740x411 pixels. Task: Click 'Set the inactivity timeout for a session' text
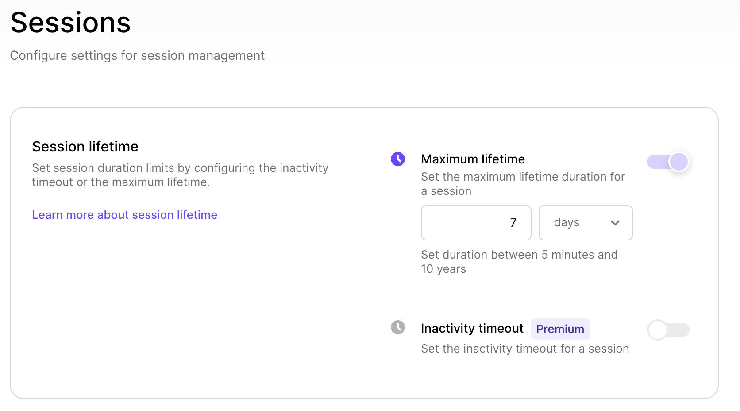coord(524,349)
